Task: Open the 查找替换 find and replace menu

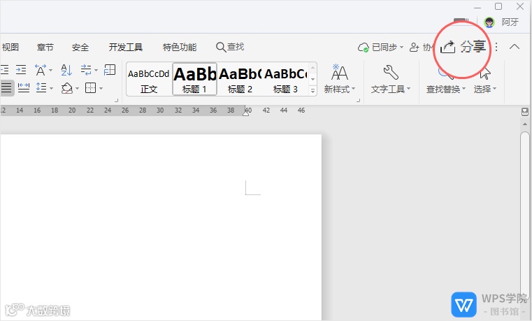Action: (446, 90)
